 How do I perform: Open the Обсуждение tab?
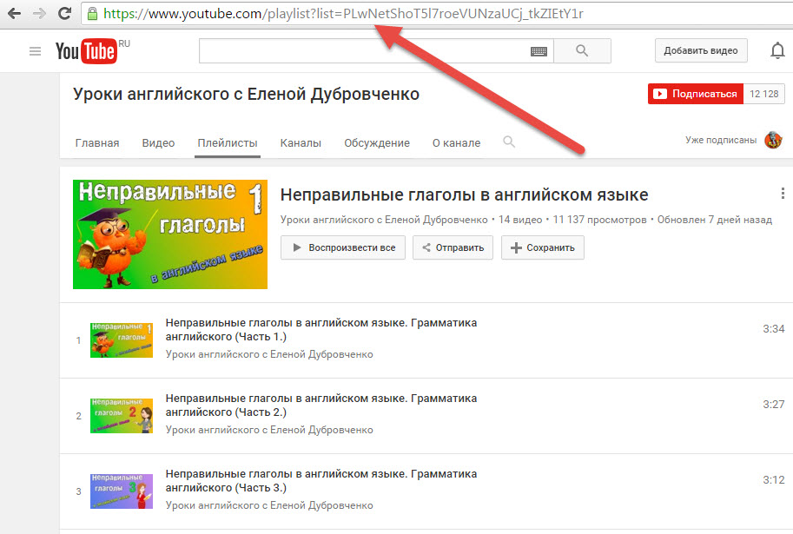point(377,143)
